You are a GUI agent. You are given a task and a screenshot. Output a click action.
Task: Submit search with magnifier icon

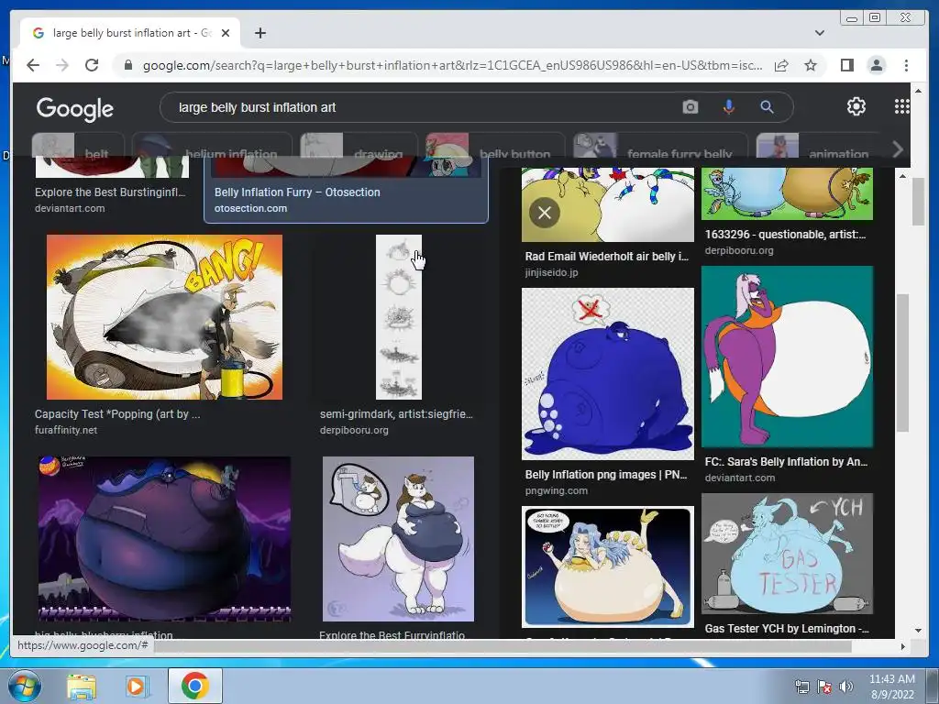[768, 107]
